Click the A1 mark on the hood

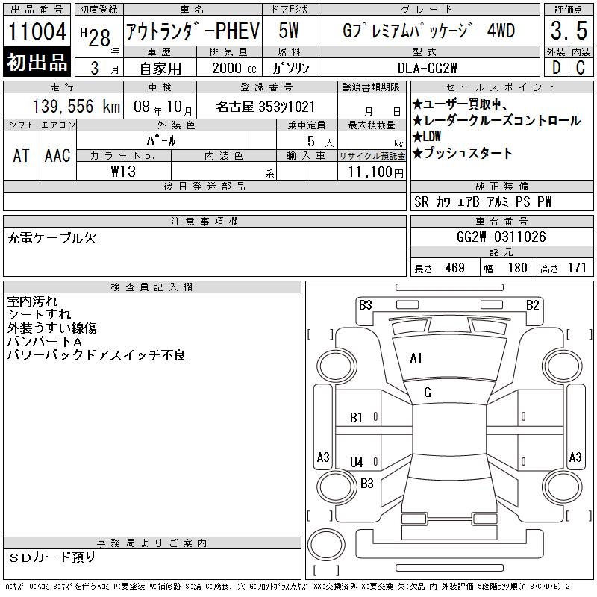point(416,358)
